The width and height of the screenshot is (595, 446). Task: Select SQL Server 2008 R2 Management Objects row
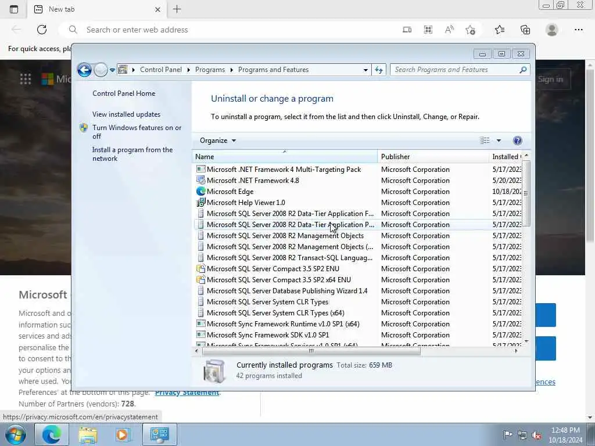coord(358,236)
